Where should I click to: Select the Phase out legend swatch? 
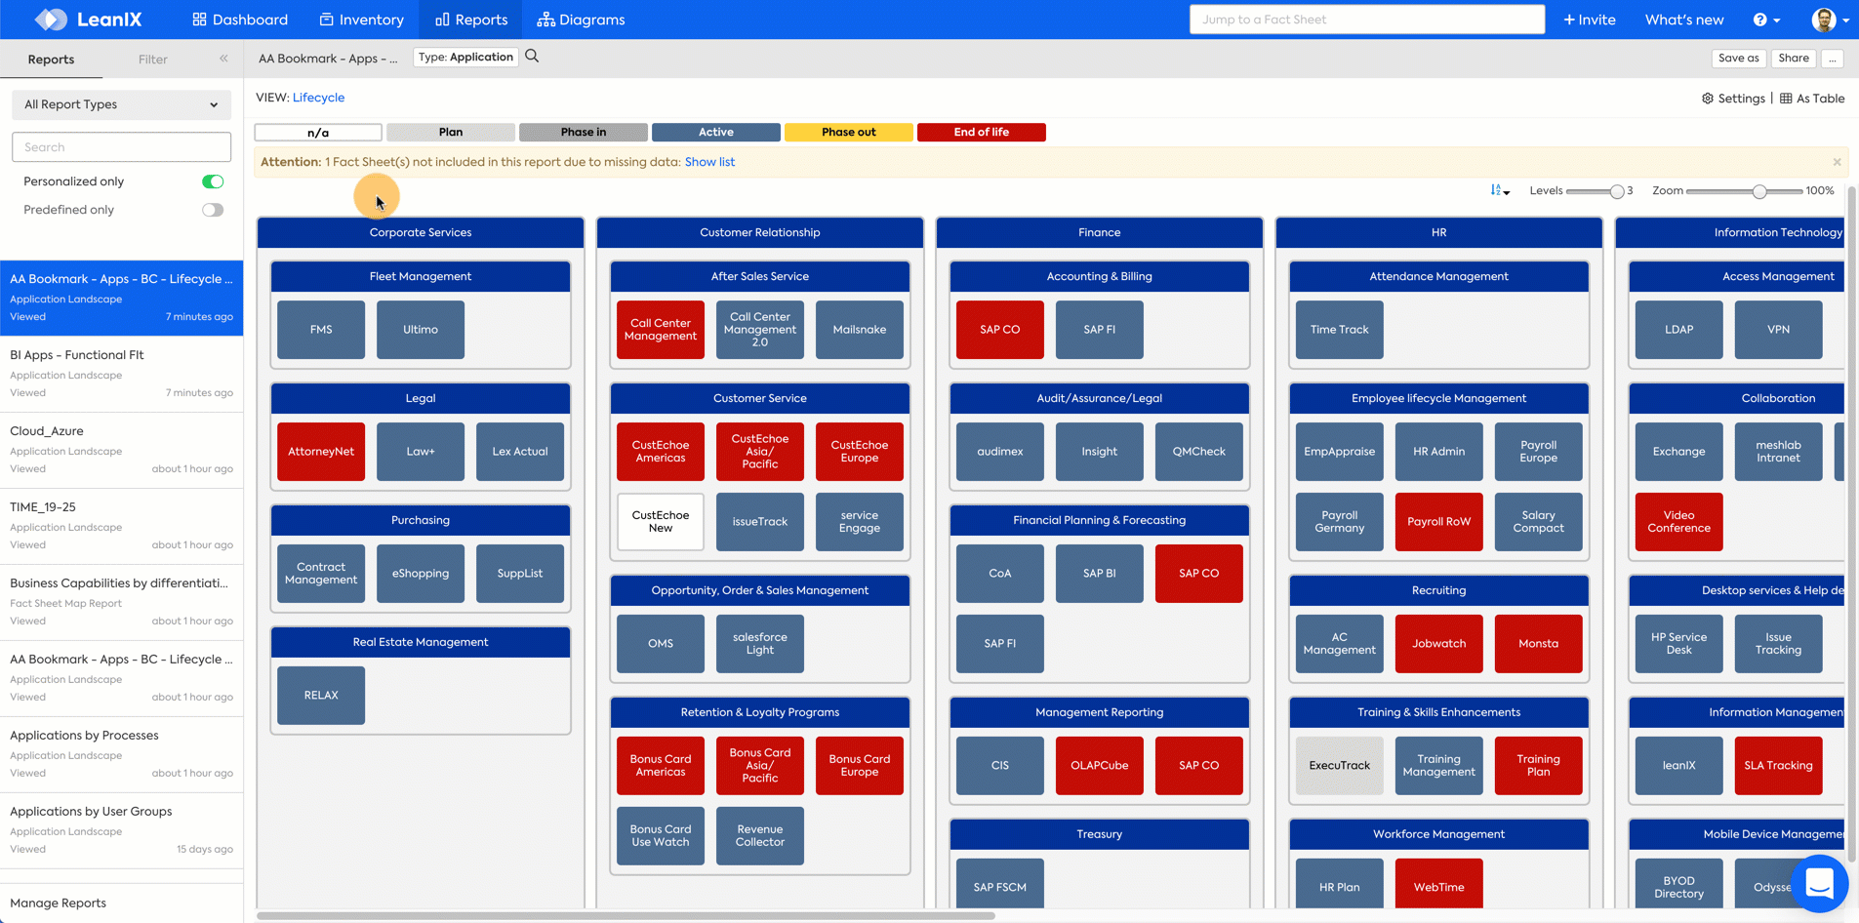click(x=848, y=133)
